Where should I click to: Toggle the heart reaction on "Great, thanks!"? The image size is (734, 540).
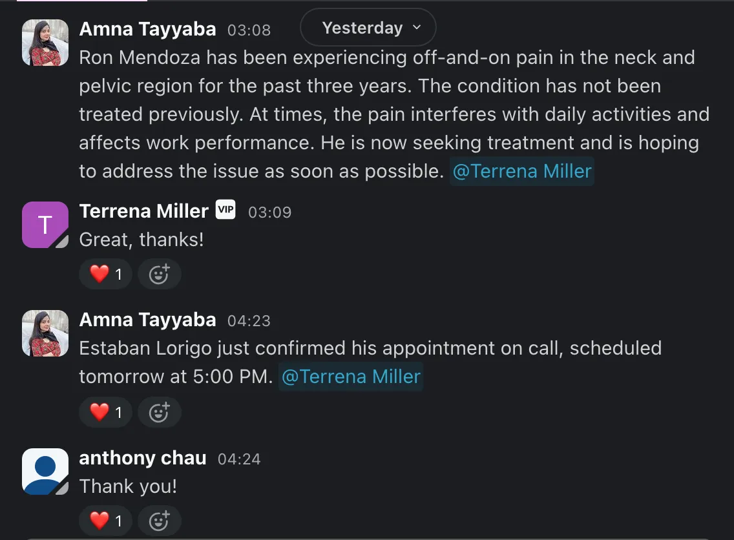[106, 275]
